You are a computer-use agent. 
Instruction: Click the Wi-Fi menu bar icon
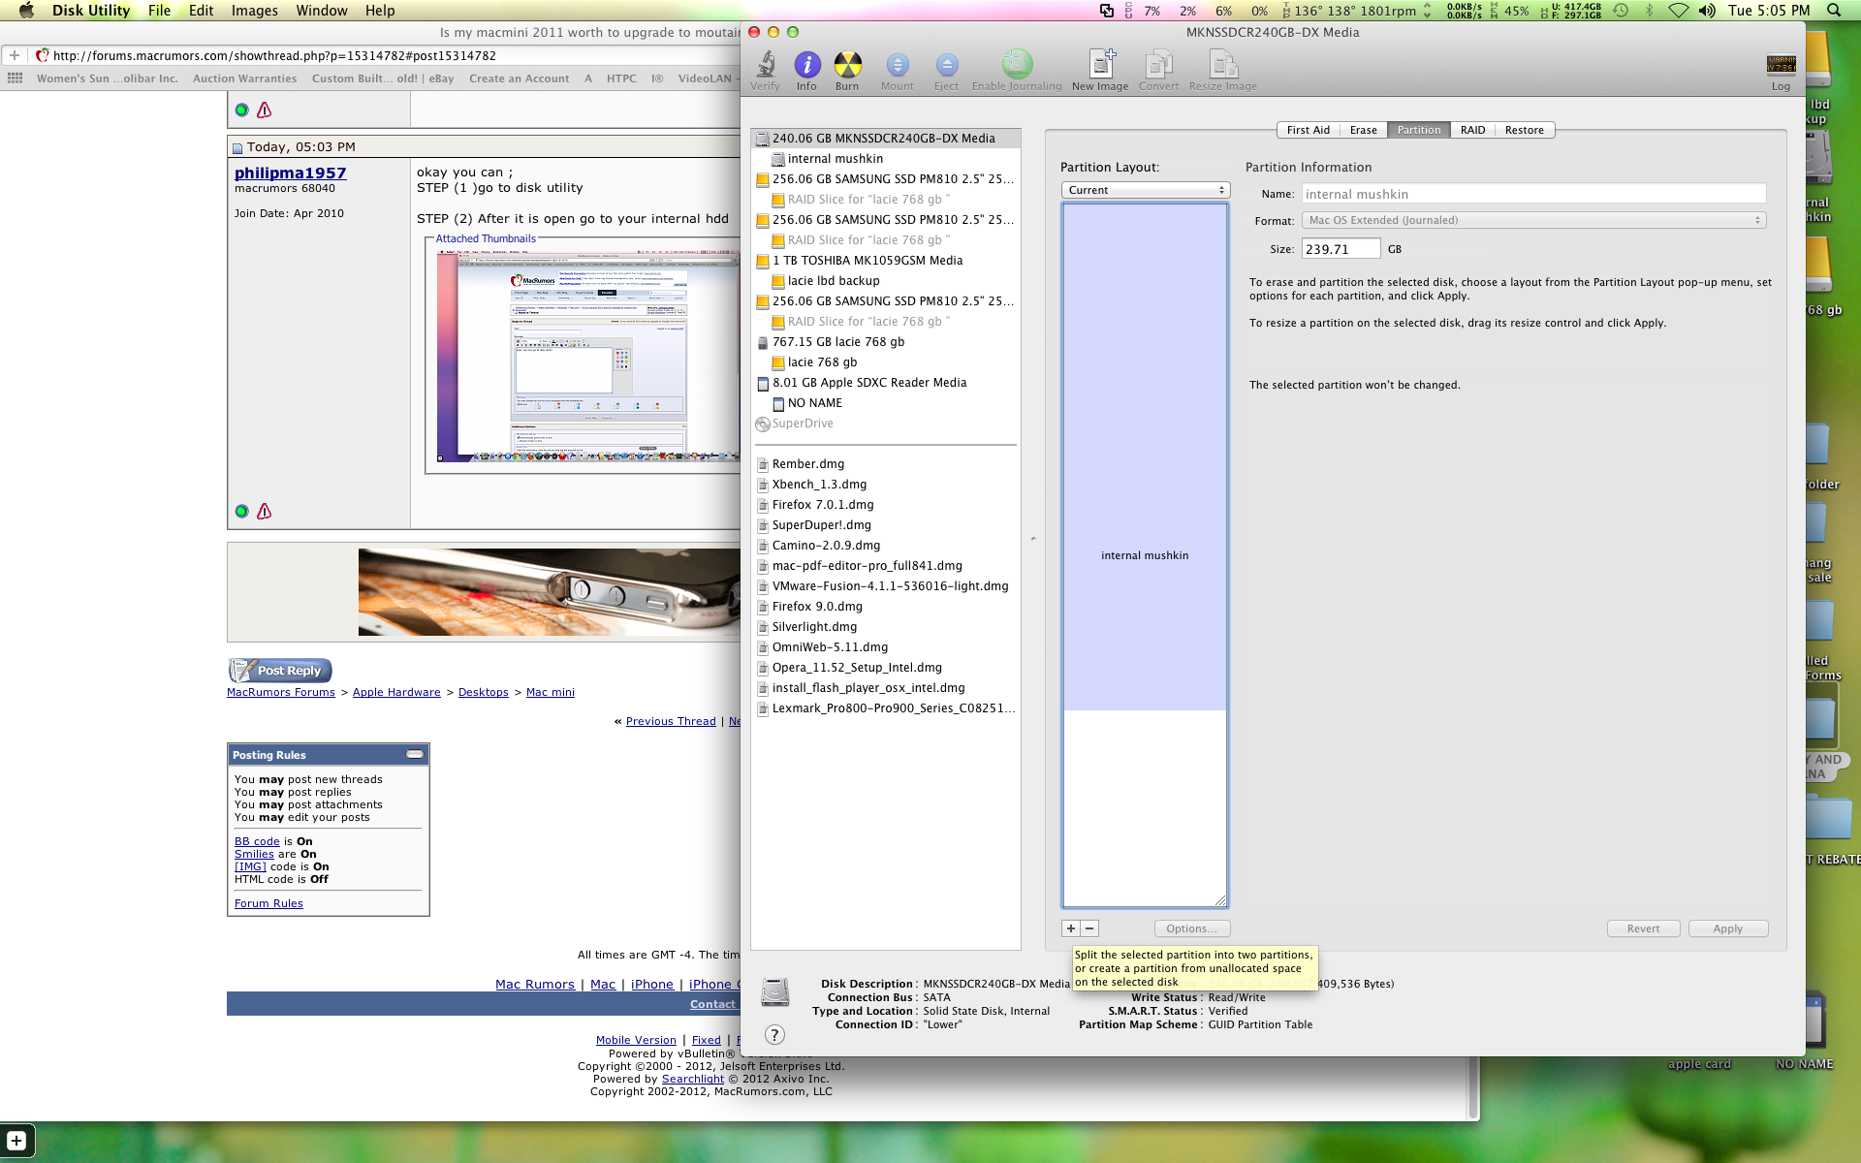click(x=1679, y=11)
